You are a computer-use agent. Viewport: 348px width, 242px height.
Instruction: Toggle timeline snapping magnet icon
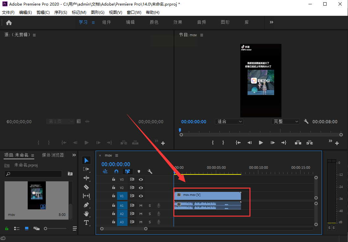(x=116, y=171)
